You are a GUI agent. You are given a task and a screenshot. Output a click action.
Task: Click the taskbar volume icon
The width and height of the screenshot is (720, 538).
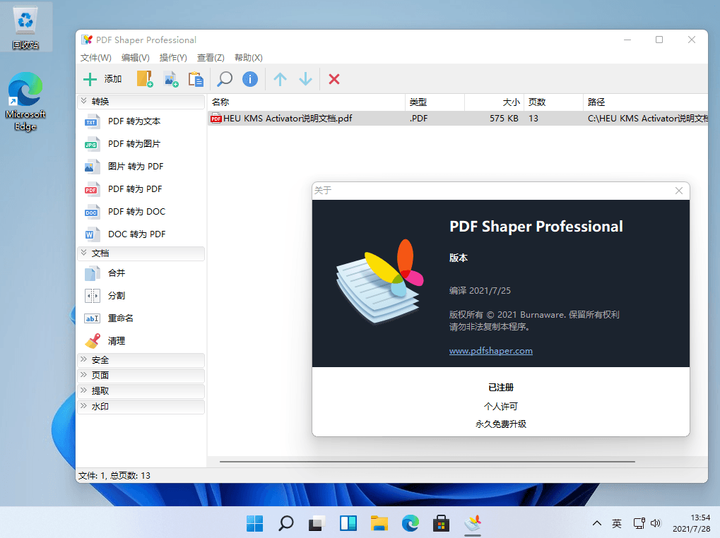[x=656, y=523]
